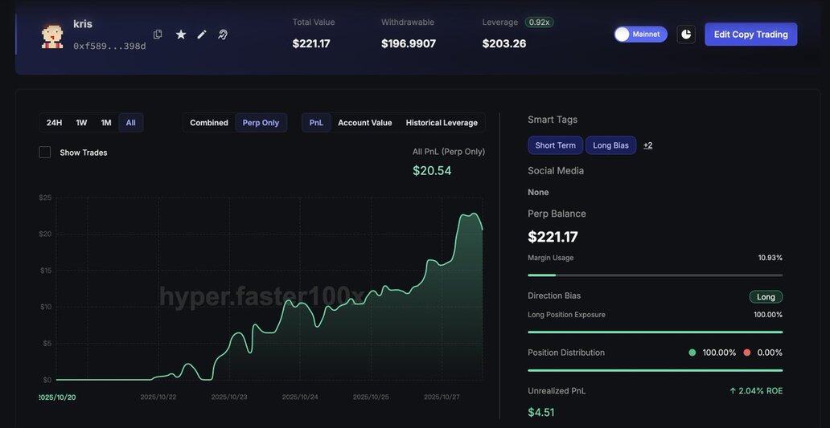The image size is (830, 428).
Task: Switch to the 1M time range
Action: pyautogui.click(x=106, y=123)
